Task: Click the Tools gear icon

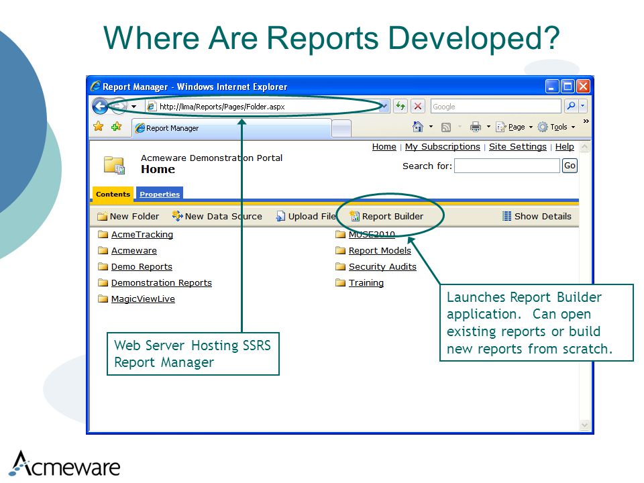Action: pos(543,127)
